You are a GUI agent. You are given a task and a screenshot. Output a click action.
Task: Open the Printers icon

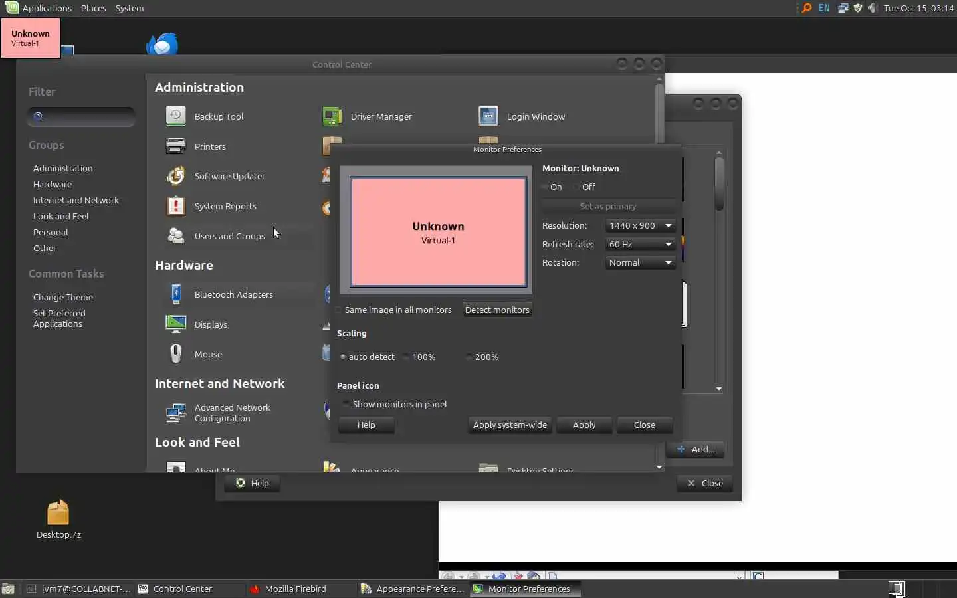click(175, 146)
